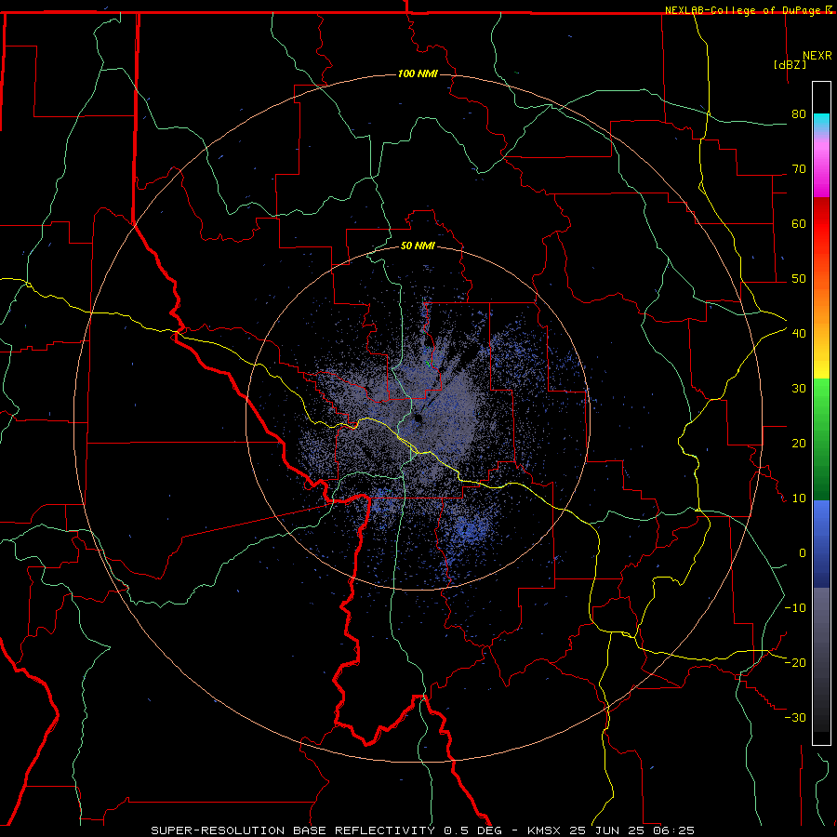Click the dark radar site dot at center
The height and width of the screenshot is (837, 837).
click(418, 418)
